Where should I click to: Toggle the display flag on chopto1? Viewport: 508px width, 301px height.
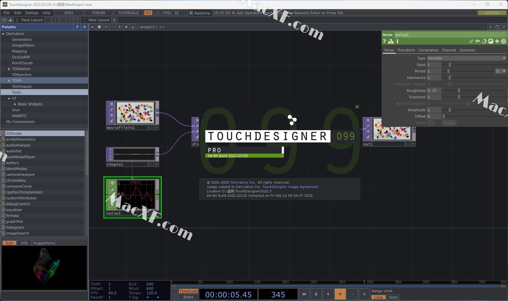coord(151,164)
